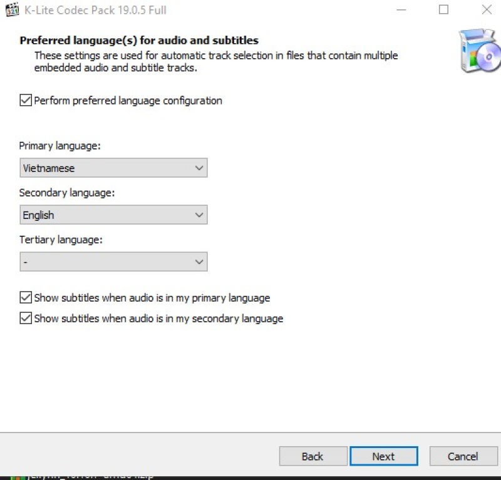The image size is (501, 480).
Task: Maximize the installer window
Action: [x=443, y=9]
